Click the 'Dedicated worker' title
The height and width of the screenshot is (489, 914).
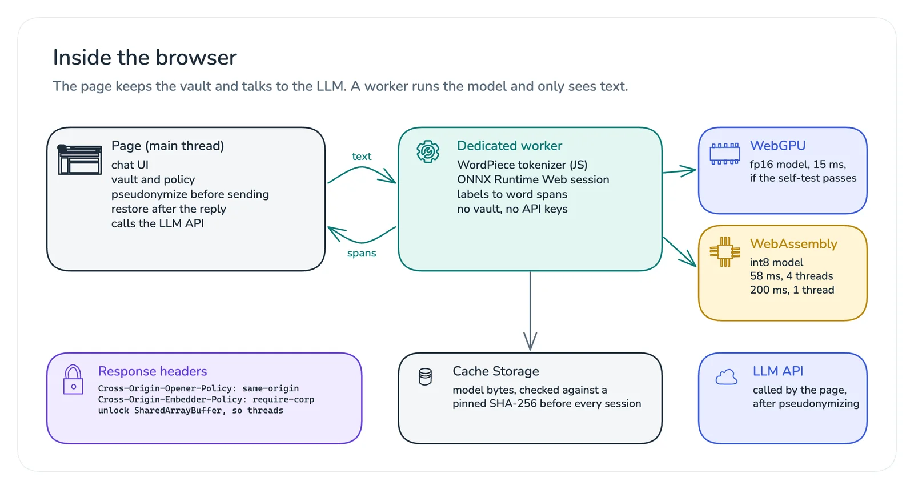pos(510,146)
